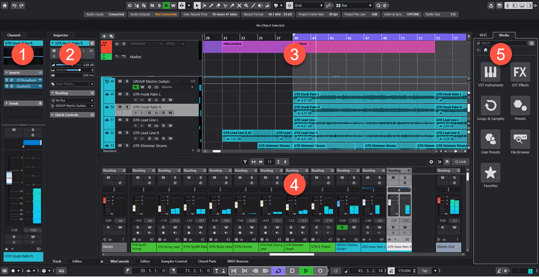Open GROUP Electric Guitars output routing dropdown
This screenshot has width=539, height=277.
coord(72,106)
